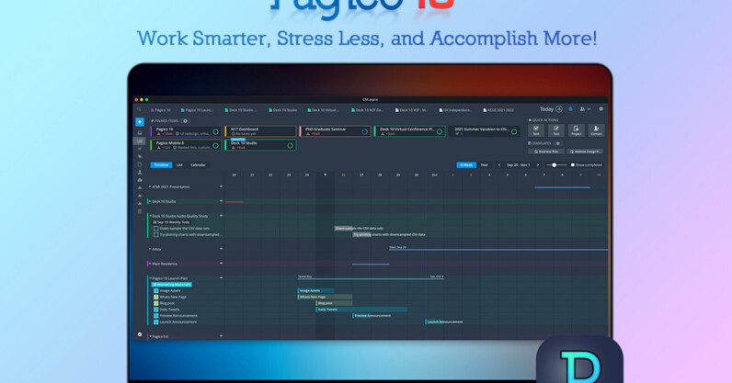Click the Task quick action icon

pyautogui.click(x=535, y=131)
